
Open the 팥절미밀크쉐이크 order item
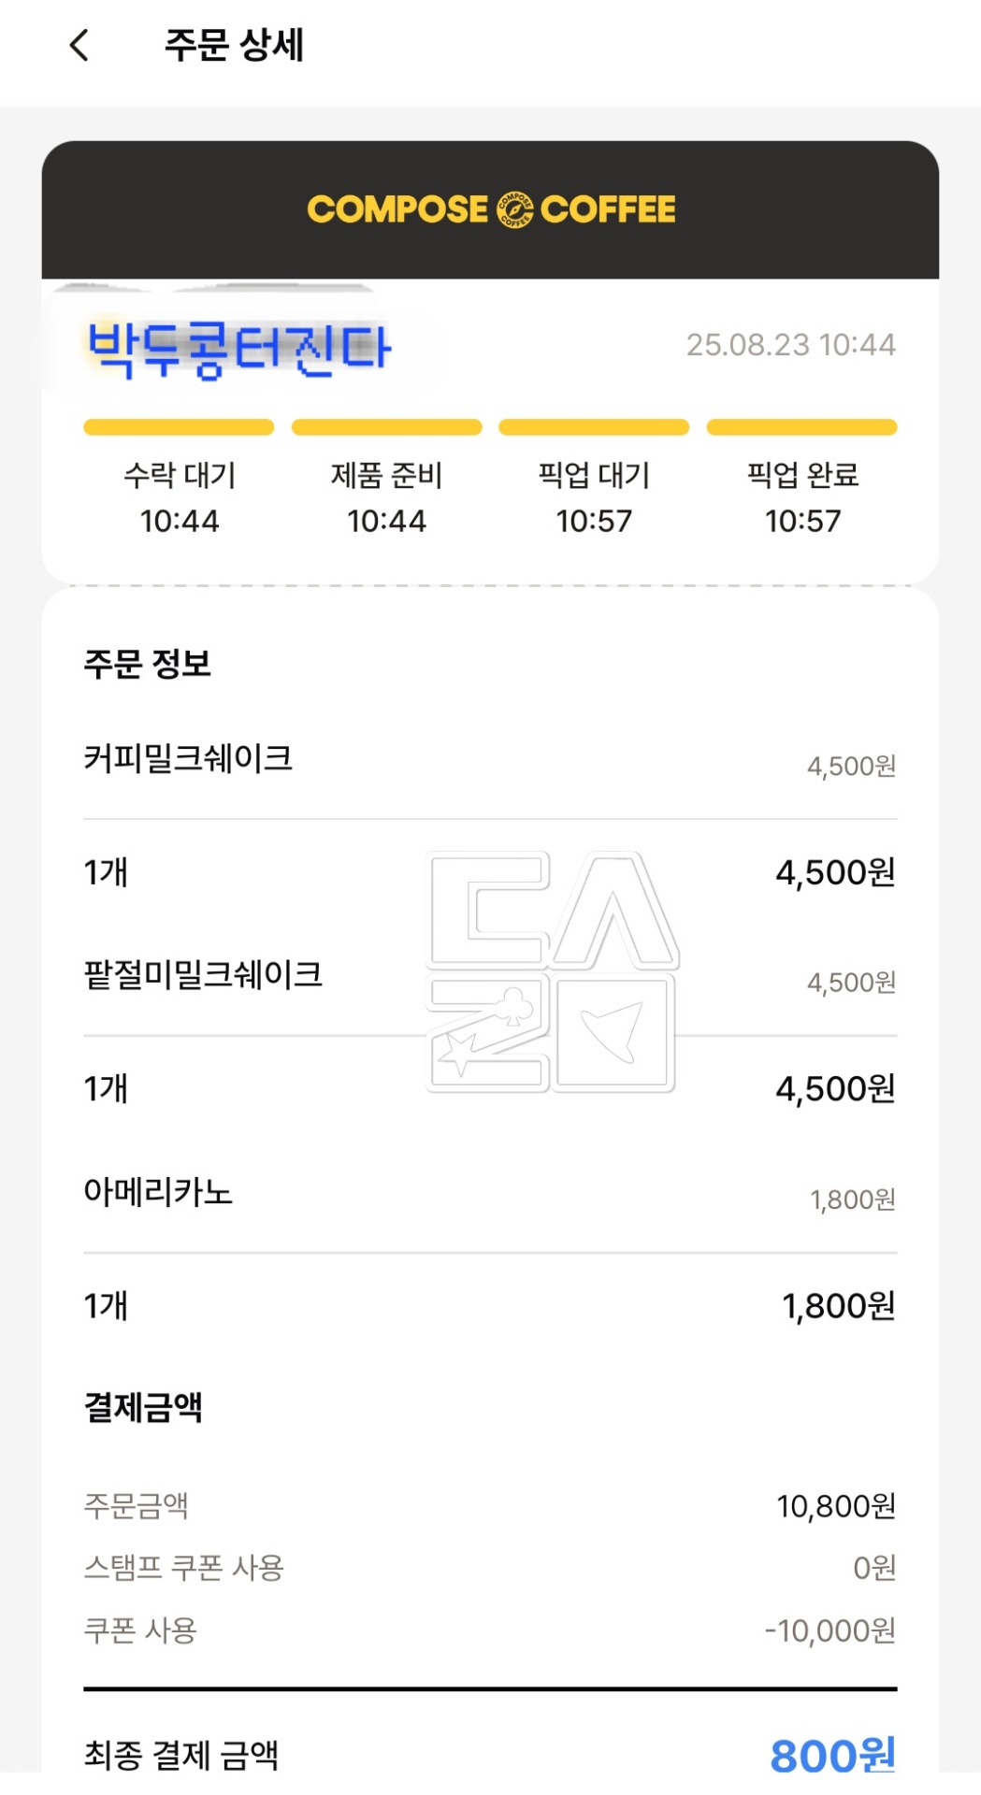click(203, 975)
